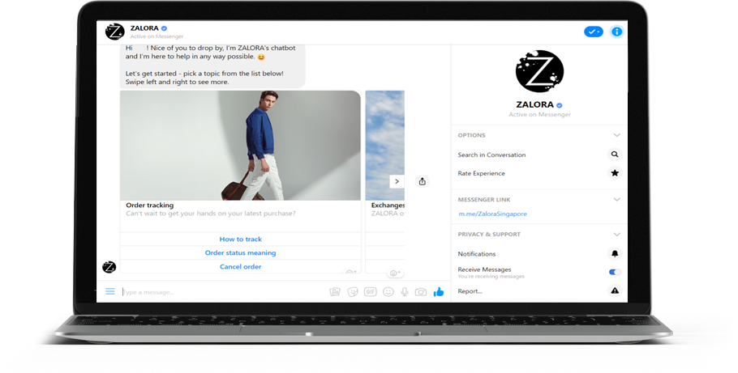
Task: Collapse the PRIVACY & SUPPORT section chevron
Action: pyautogui.click(x=616, y=235)
